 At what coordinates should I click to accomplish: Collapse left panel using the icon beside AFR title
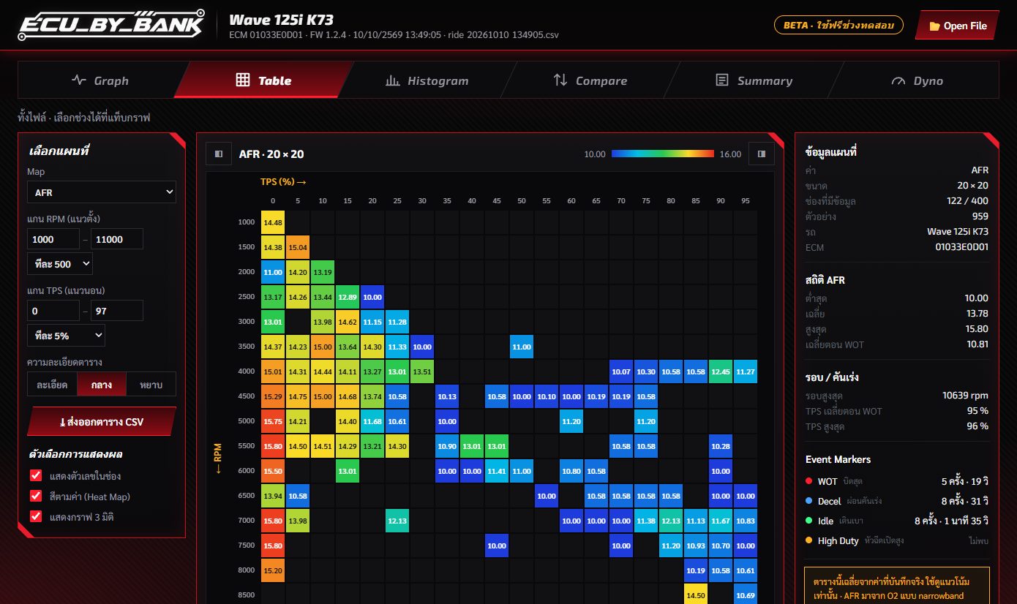(x=219, y=154)
